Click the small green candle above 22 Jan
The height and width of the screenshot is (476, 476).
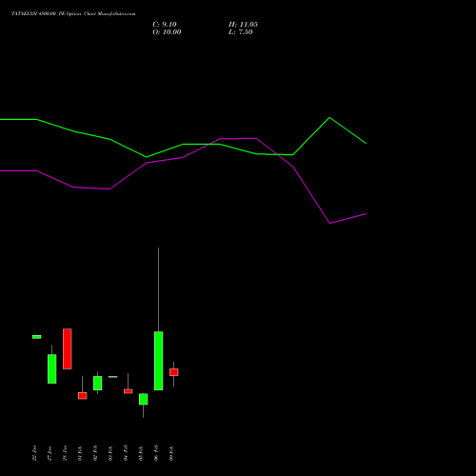[x=37, y=337]
